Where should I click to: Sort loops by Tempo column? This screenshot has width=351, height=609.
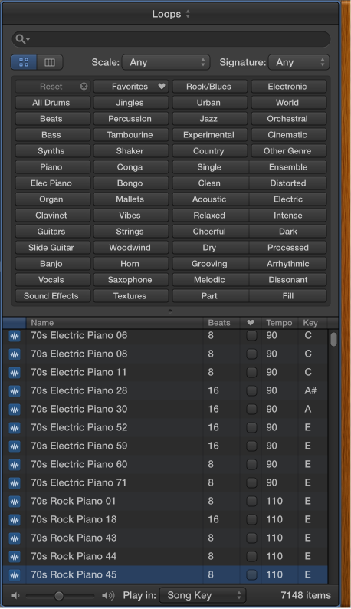[x=280, y=323]
